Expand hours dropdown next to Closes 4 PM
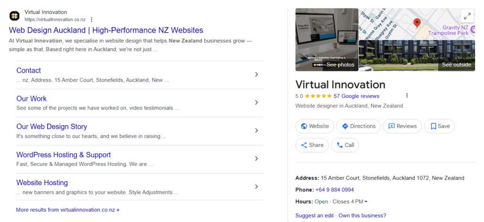The width and height of the screenshot is (484, 222). pyautogui.click(x=366, y=202)
